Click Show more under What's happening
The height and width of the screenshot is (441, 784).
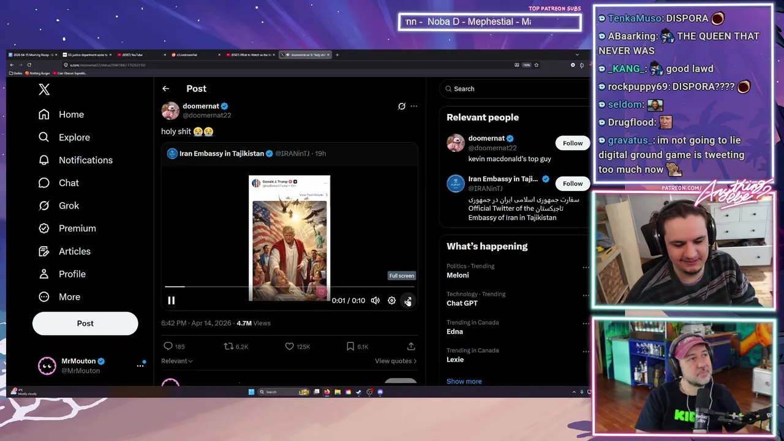(x=464, y=381)
